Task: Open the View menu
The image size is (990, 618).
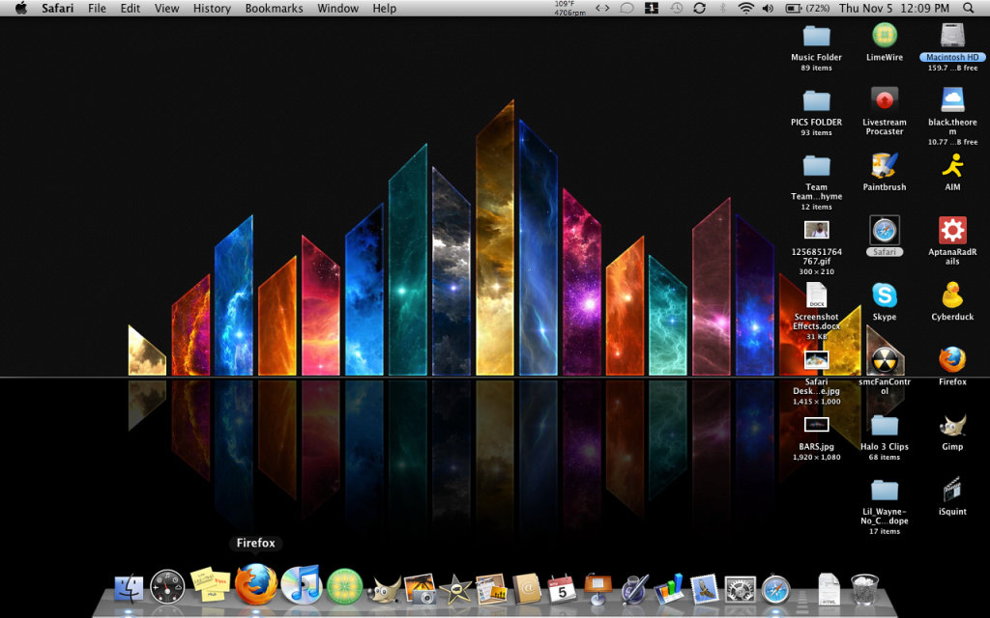Action: pyautogui.click(x=166, y=8)
